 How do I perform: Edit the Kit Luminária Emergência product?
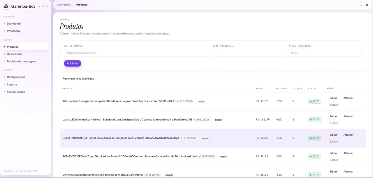(333, 98)
